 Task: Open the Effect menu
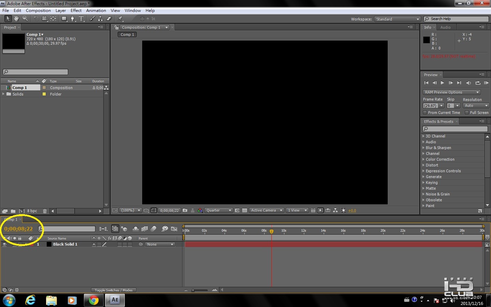(x=76, y=11)
